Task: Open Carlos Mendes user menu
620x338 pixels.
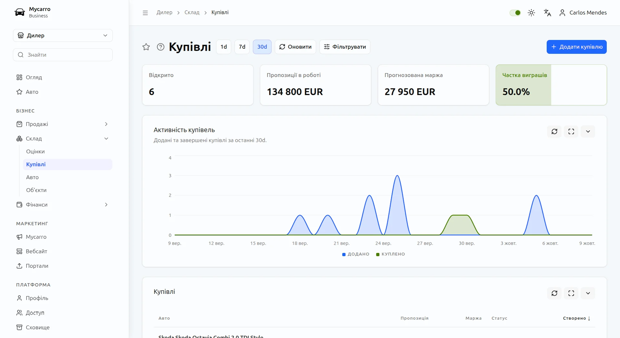Action: click(583, 13)
